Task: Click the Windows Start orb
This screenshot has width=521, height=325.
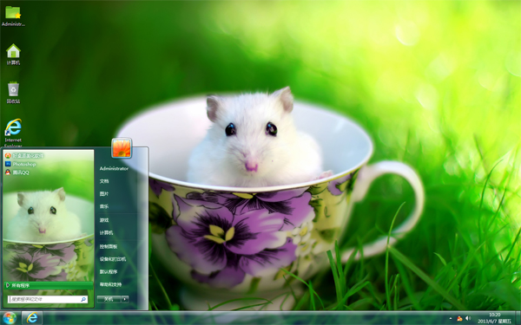Action: click(x=10, y=318)
